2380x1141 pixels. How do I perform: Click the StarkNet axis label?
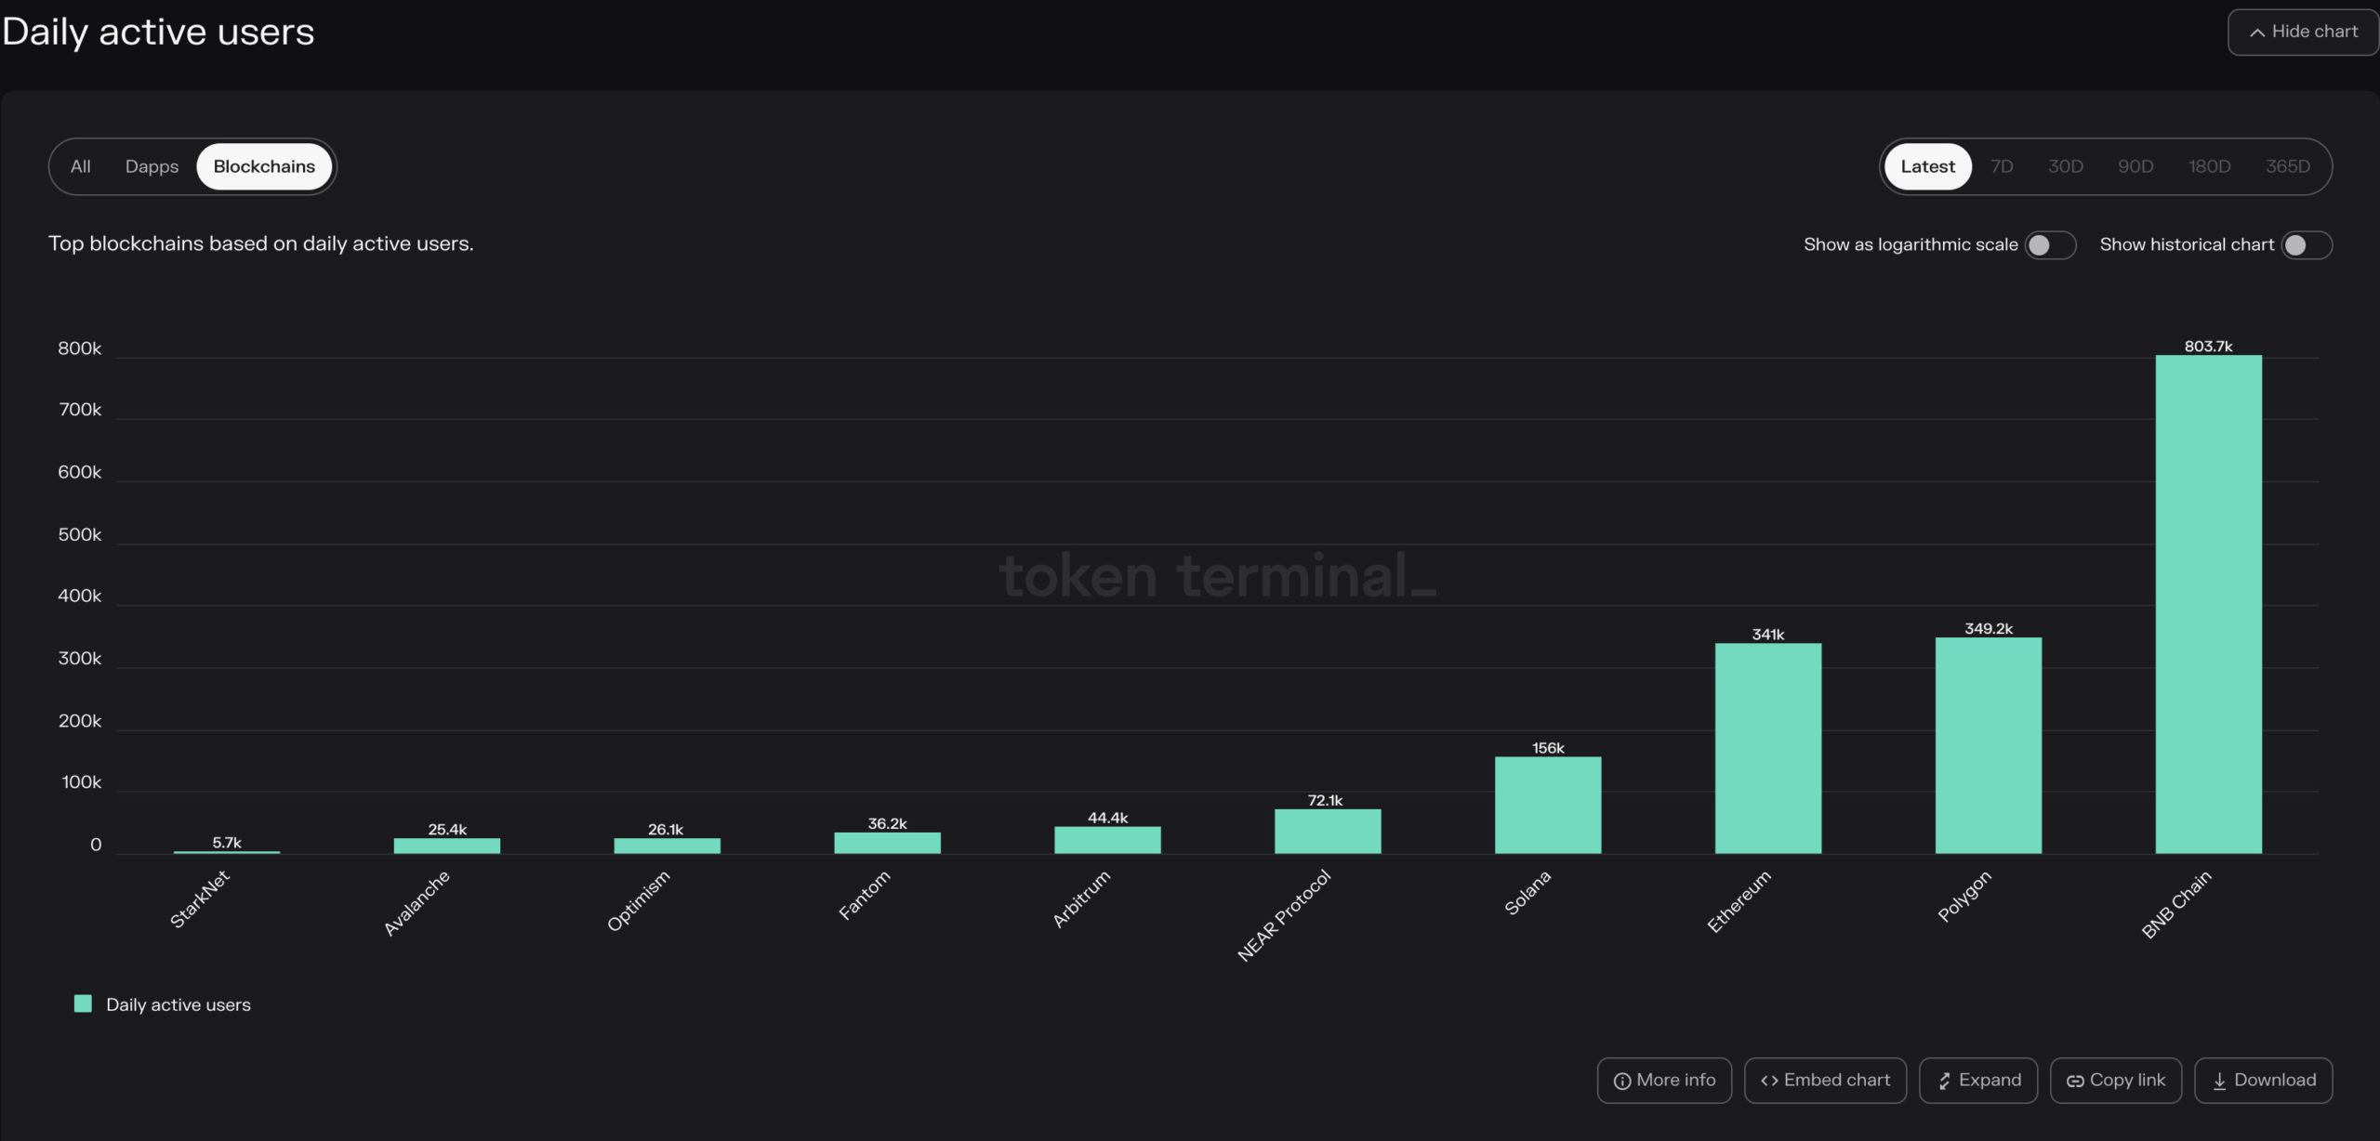[199, 899]
